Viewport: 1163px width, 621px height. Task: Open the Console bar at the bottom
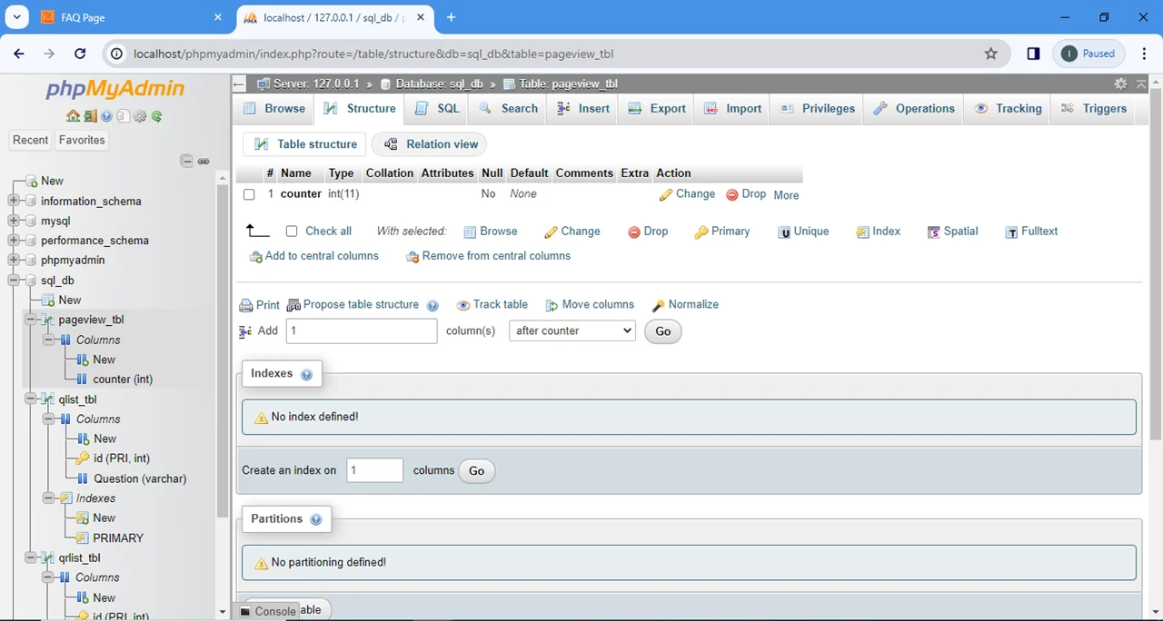coord(267,611)
